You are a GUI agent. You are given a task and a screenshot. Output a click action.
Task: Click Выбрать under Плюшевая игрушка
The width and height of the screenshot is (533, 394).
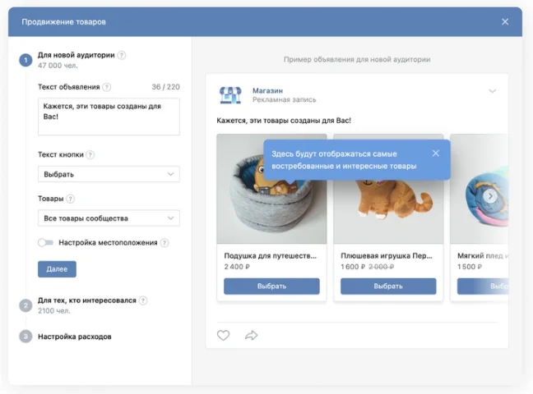click(x=388, y=286)
